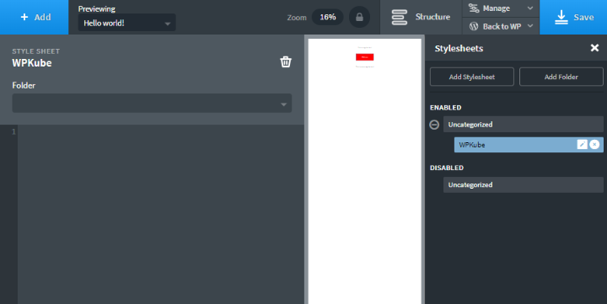Open the Folder dropdown
The height and width of the screenshot is (304, 607).
click(152, 104)
